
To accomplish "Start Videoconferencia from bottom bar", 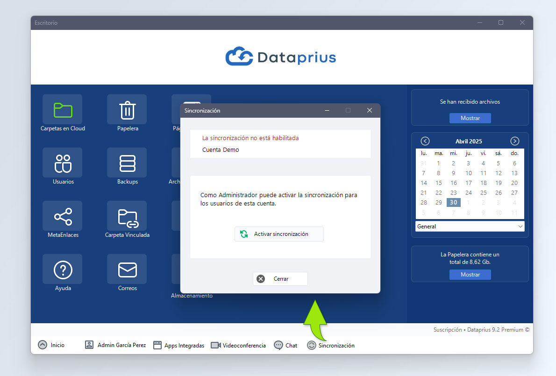I will 238,345.
